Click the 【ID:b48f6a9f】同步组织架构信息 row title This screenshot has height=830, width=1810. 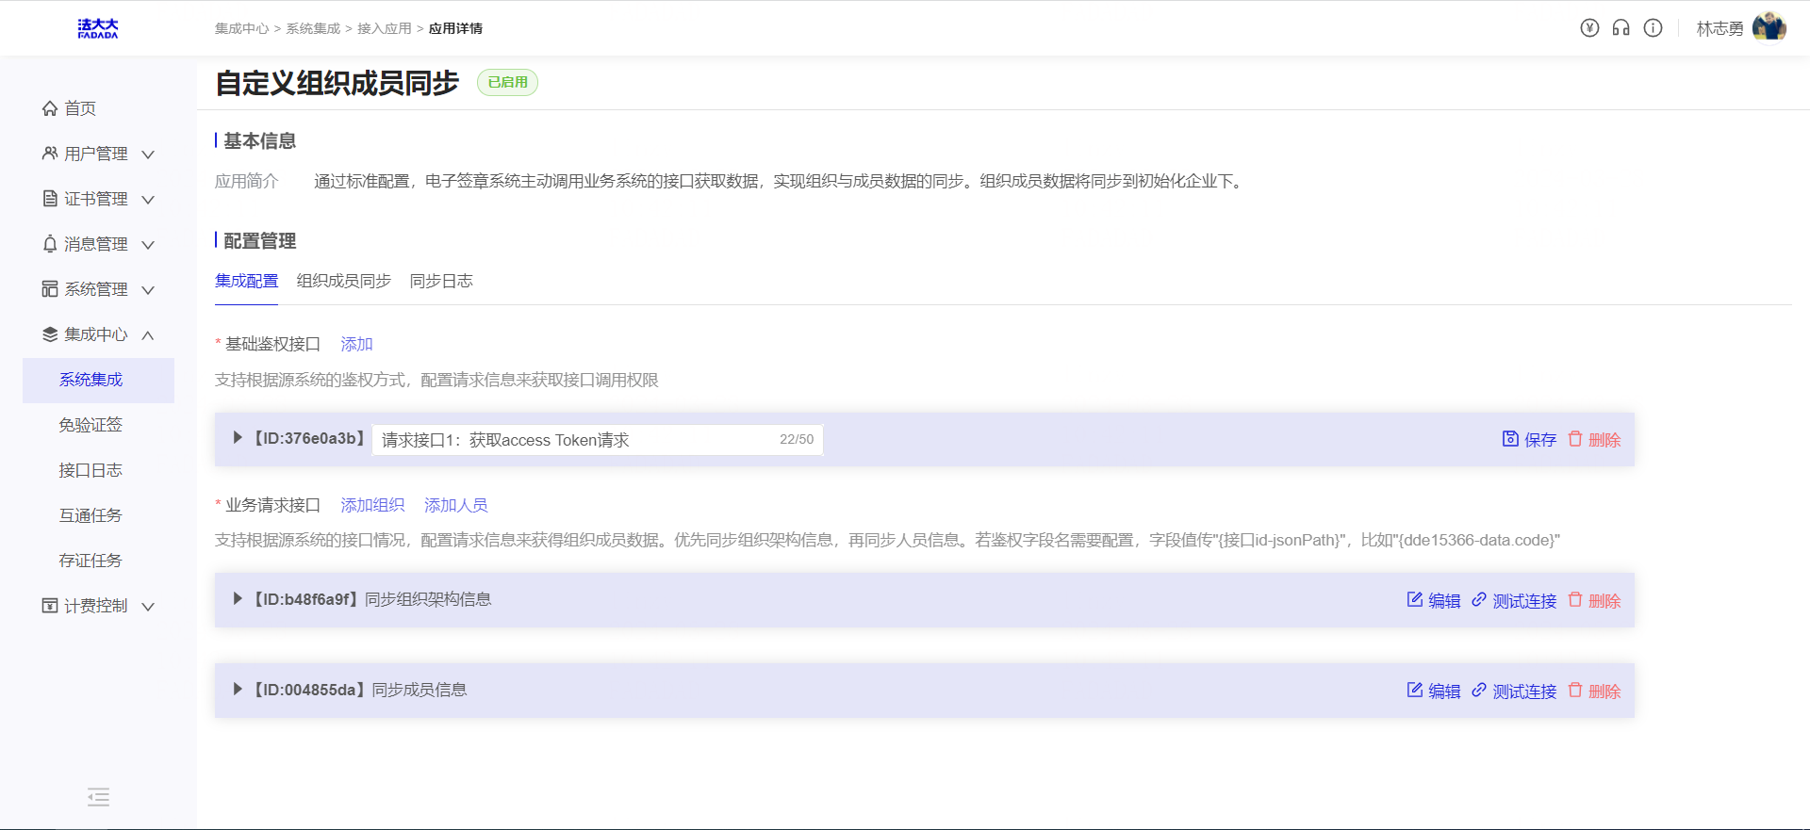371,599
